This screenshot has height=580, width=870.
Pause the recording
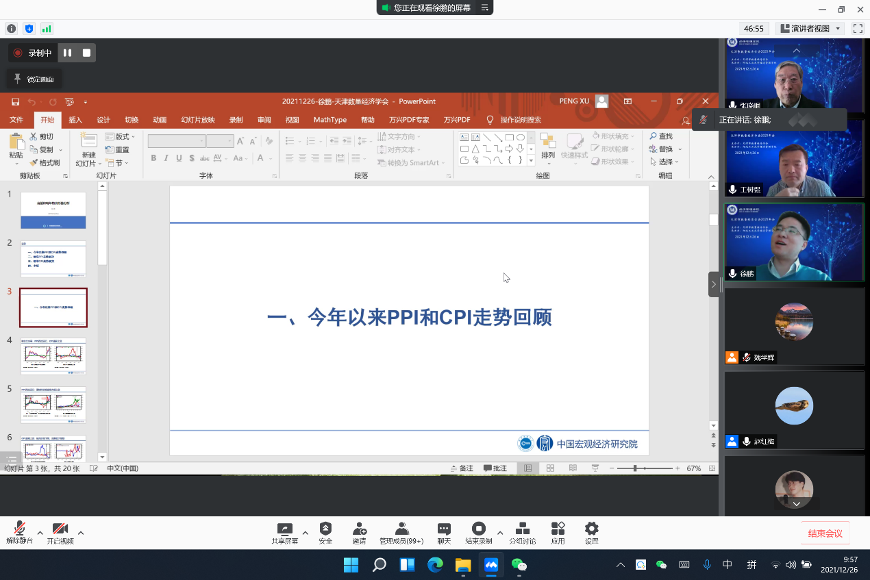[67, 53]
